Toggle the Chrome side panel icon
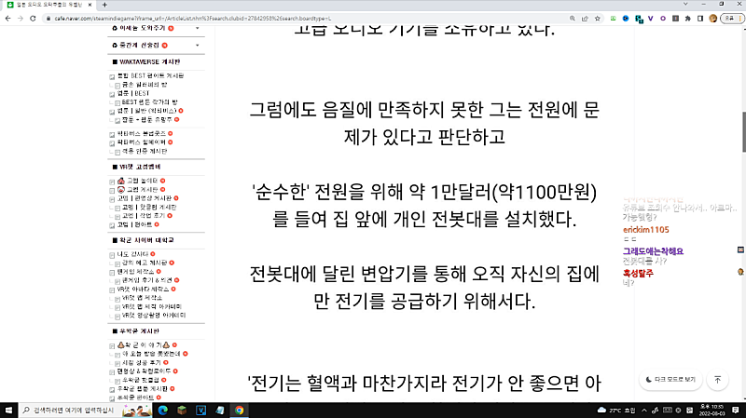 700,19
